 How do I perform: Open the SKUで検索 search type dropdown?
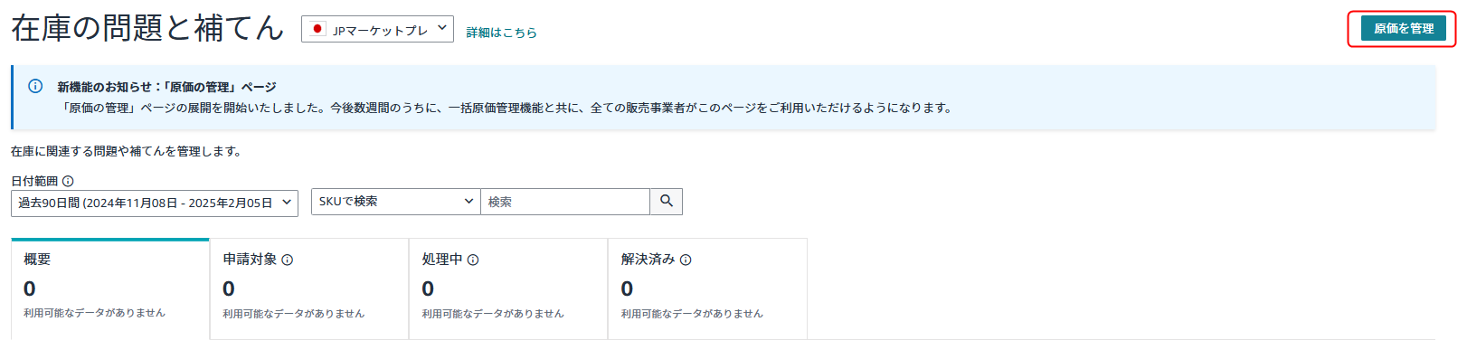click(x=396, y=202)
